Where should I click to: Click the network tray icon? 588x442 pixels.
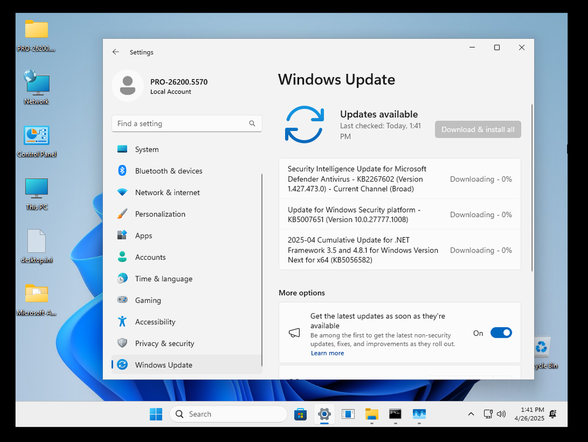coord(487,414)
